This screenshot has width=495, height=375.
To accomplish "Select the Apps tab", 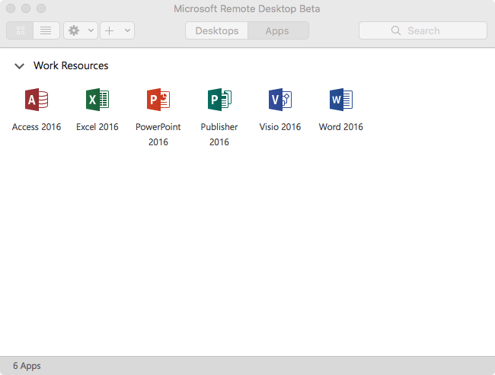I will (x=278, y=30).
